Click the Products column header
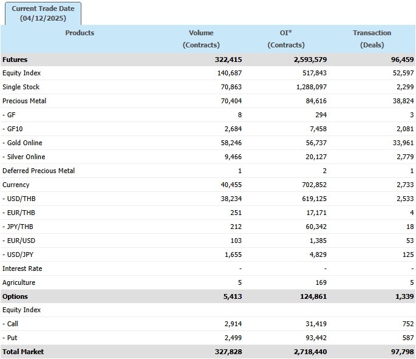 [80, 33]
